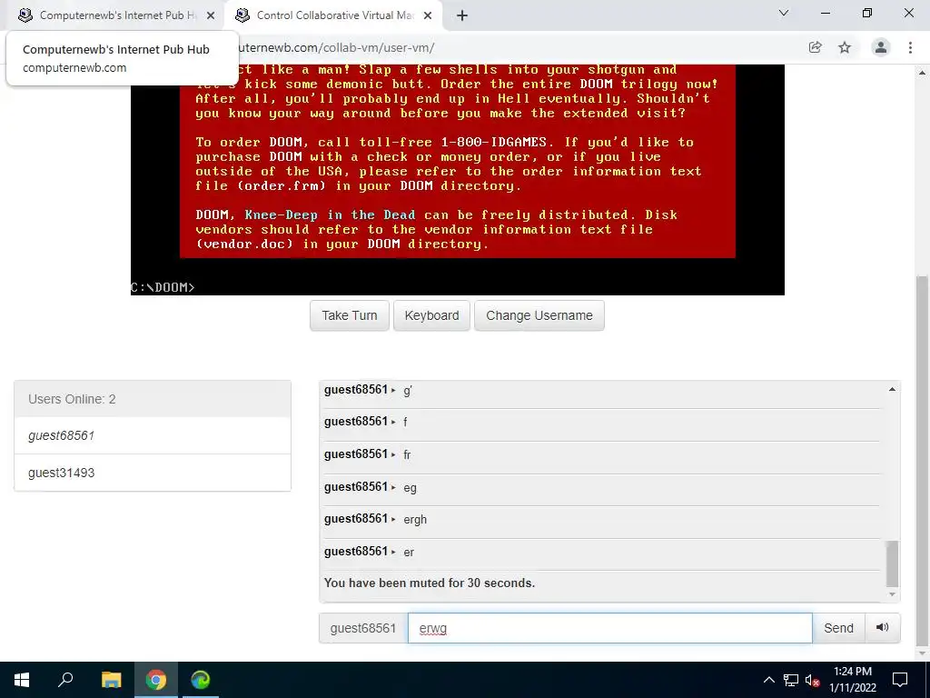Click chat scroll down arrow
The image size is (930, 698).
(x=892, y=594)
